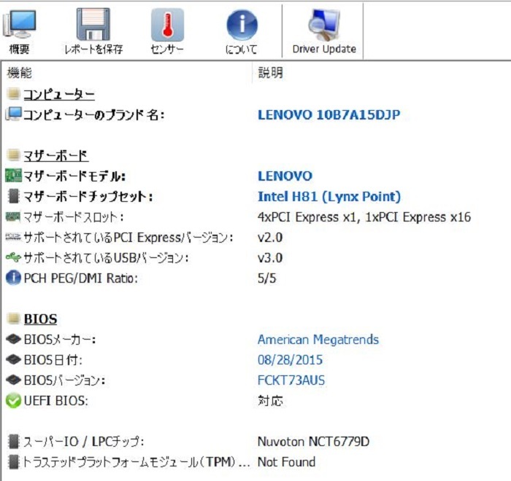Viewport: 511px width, 481px height.
Task: Click the board icon beside マザーボードモデル
Action: coord(13,176)
